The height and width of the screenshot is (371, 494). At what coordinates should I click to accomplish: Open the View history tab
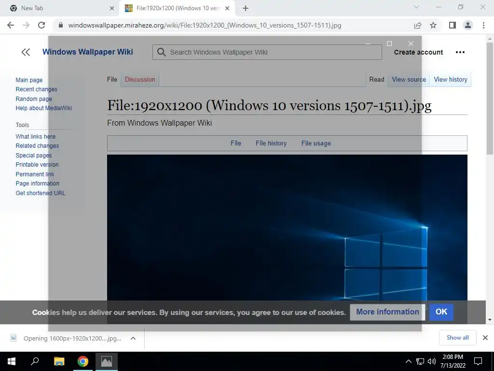[x=451, y=80]
